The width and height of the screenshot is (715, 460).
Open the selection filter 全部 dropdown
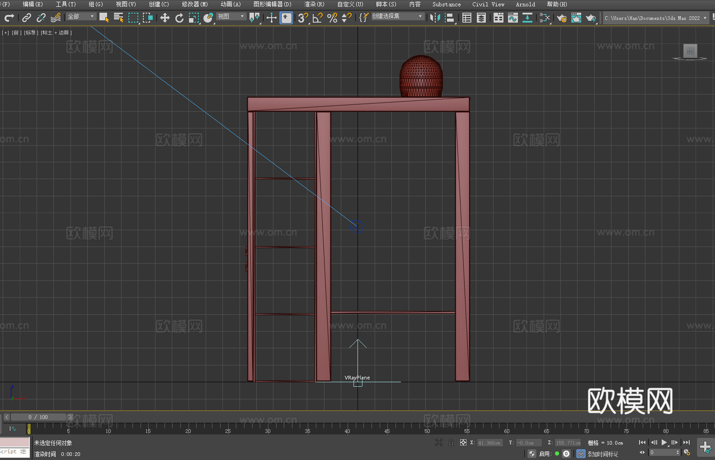click(81, 16)
